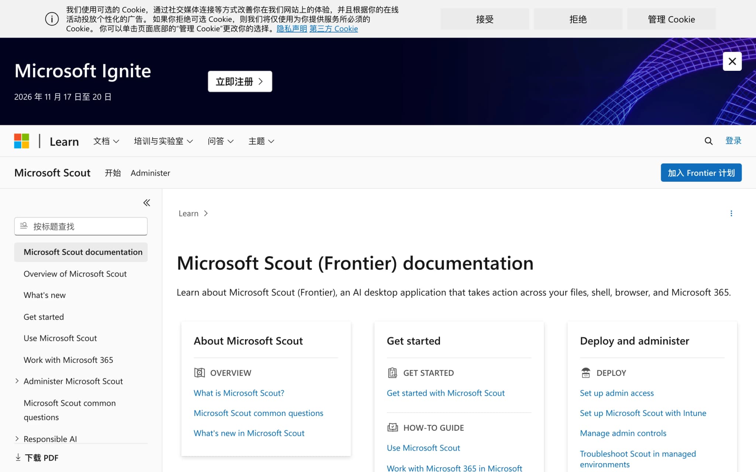Click the Learn breadcrumb link
This screenshot has width=756, height=472.
(189, 214)
